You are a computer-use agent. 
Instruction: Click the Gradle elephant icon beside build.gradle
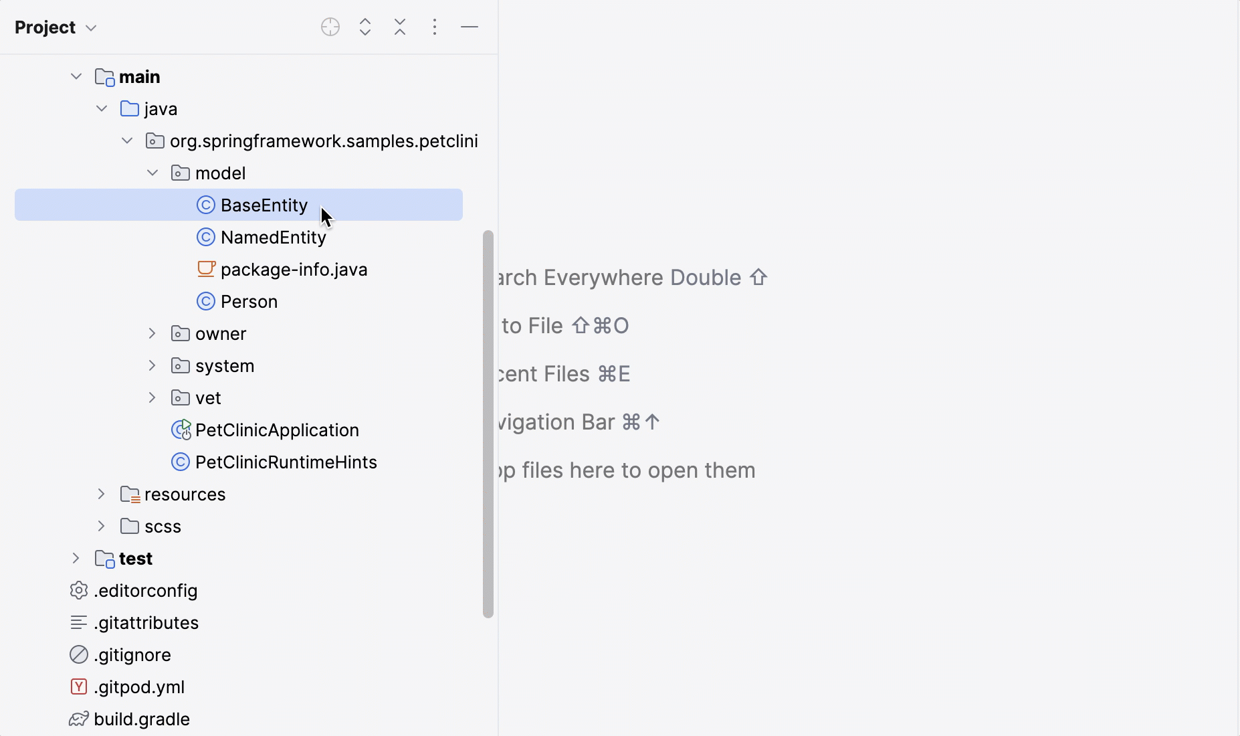coord(78,719)
